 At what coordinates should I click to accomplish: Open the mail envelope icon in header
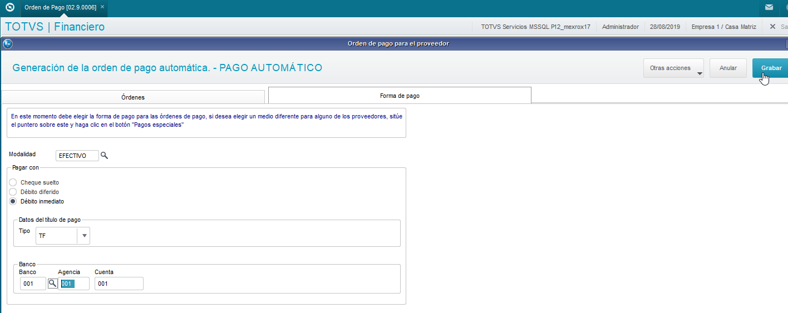tap(769, 7)
